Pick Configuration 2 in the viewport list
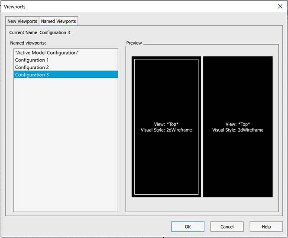 32,68
